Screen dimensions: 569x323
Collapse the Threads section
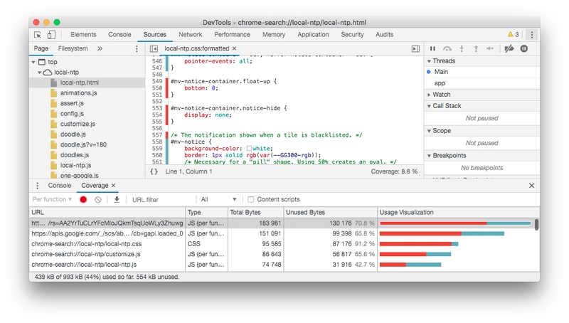pyautogui.click(x=430, y=61)
